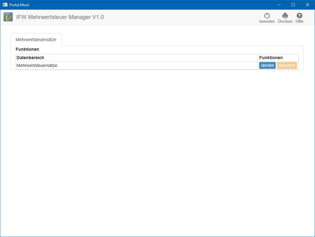Click the Datenbereich column header
The image size is (315, 237).
30,58
